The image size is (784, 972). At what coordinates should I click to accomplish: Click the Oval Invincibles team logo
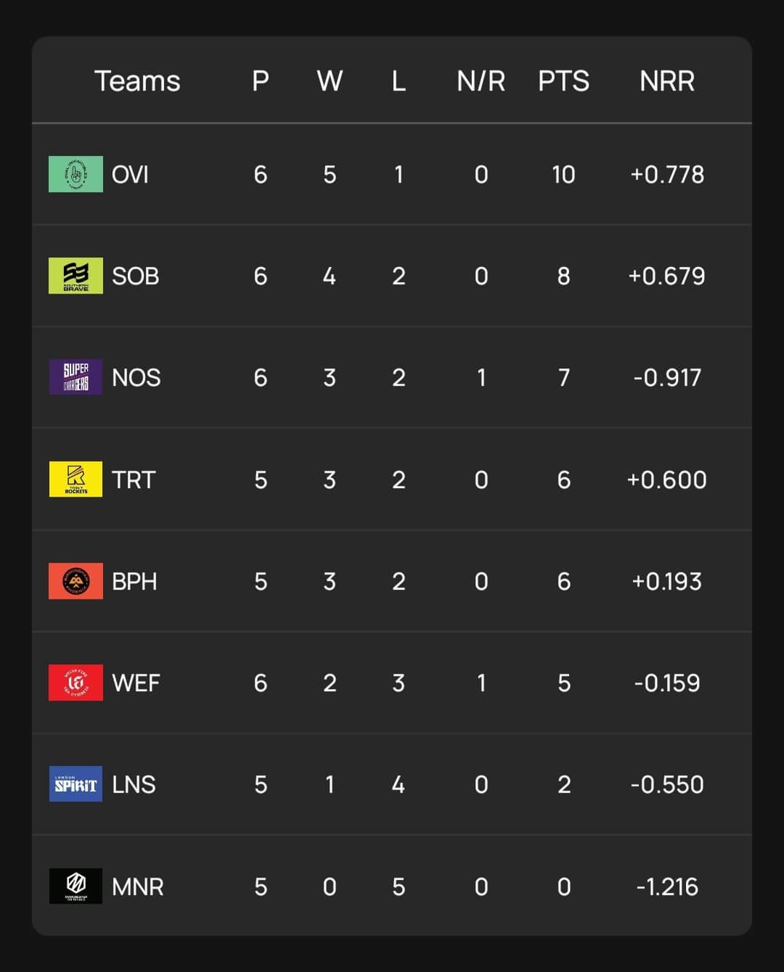pyautogui.click(x=75, y=175)
